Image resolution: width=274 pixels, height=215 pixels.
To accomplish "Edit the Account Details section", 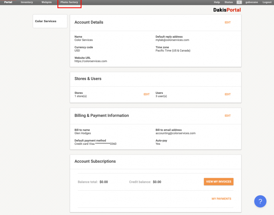I will click(227, 23).
